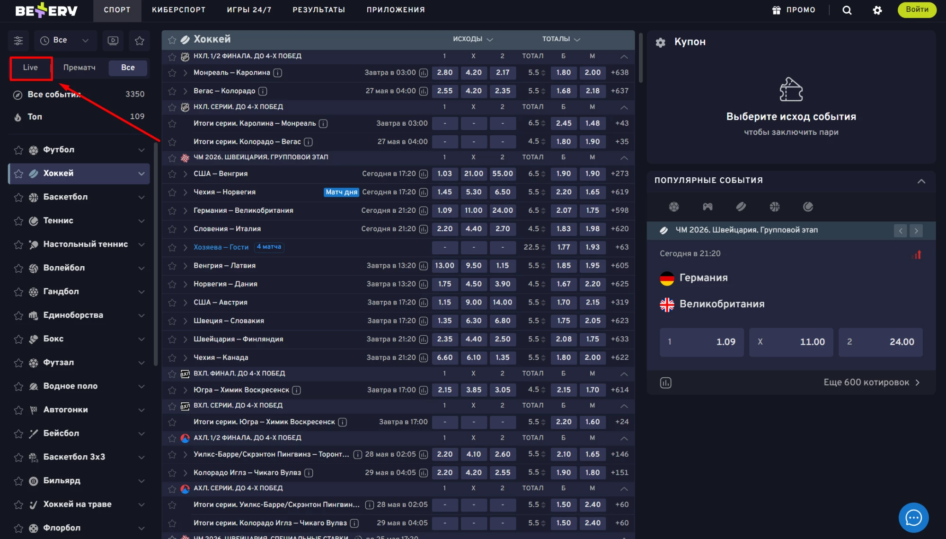This screenshot has width=946, height=539.
Task: Select tennis icon in popular events
Action: pyautogui.click(x=808, y=207)
